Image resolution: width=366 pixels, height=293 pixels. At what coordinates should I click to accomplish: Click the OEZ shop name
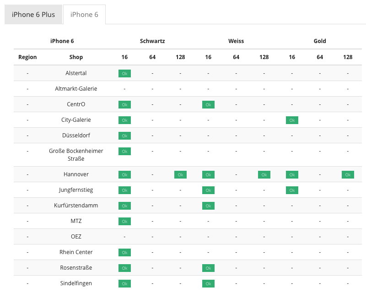coord(76,236)
